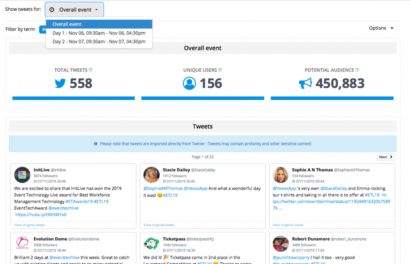
Task: Click the Twitter bird icon
Action: point(60,83)
